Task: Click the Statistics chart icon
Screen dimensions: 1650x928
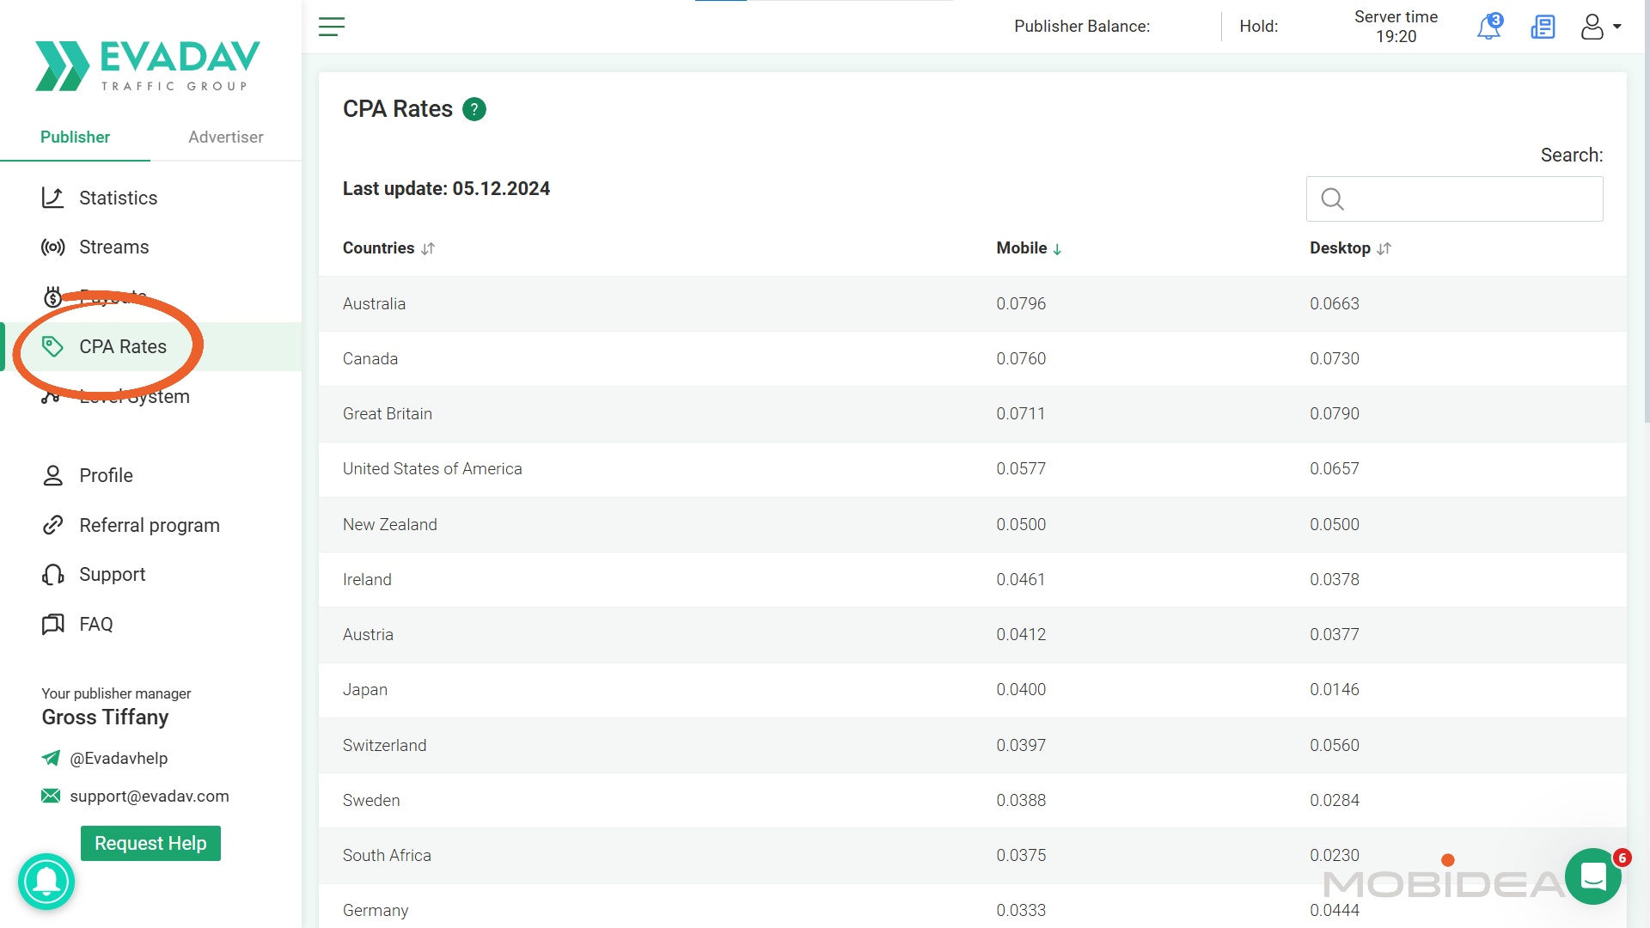Action: 53,198
